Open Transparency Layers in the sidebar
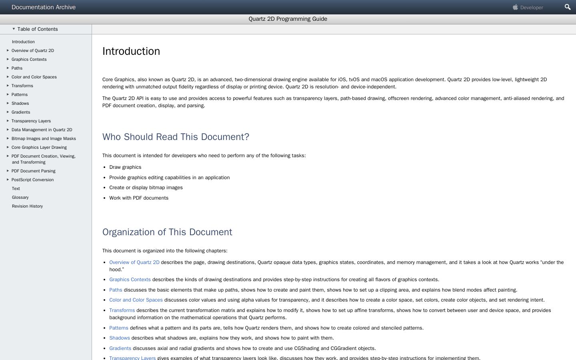 point(31,121)
